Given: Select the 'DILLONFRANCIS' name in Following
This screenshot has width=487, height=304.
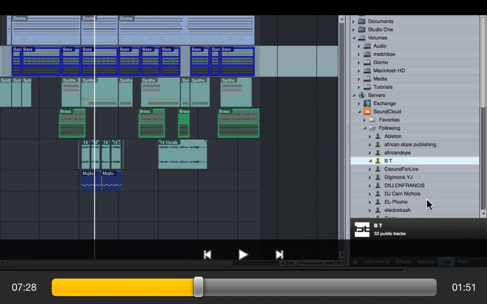Looking at the screenshot, I should [404, 185].
